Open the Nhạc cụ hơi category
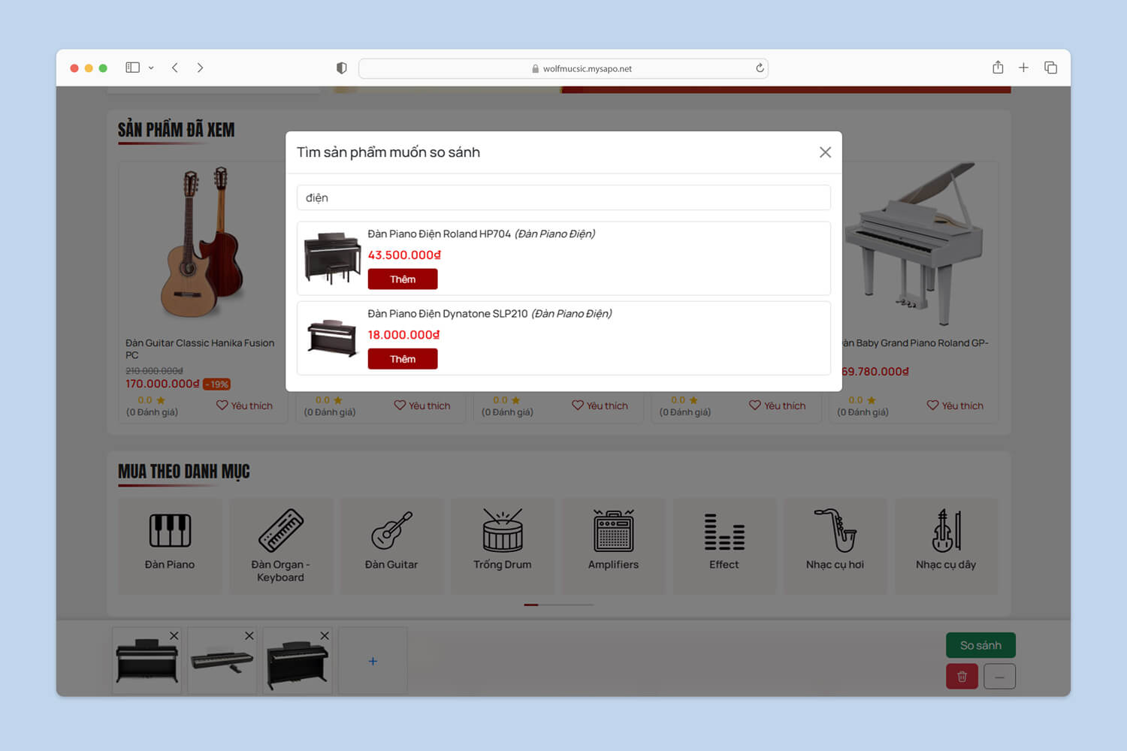The width and height of the screenshot is (1127, 751). (835, 546)
